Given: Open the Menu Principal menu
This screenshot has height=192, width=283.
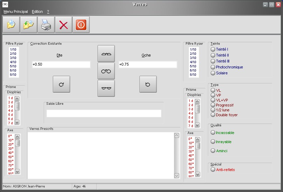Looking at the screenshot, I should coord(16,12).
